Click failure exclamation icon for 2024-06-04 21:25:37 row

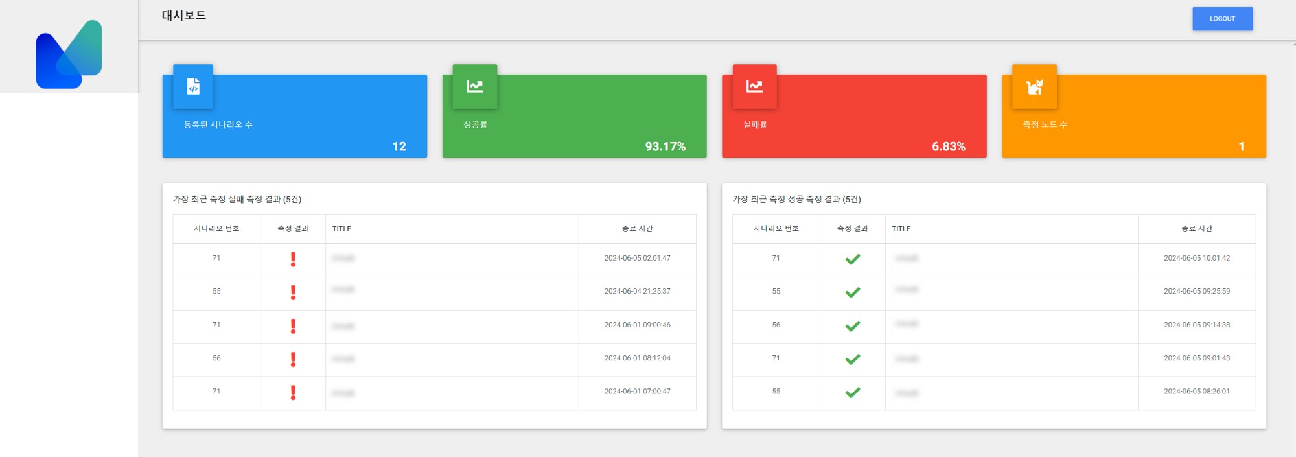pyautogui.click(x=293, y=292)
